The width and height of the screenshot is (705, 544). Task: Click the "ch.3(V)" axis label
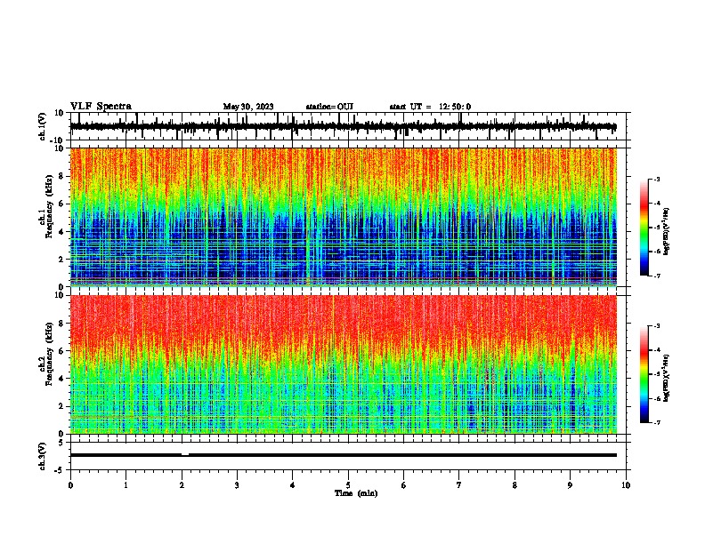pyautogui.click(x=43, y=456)
